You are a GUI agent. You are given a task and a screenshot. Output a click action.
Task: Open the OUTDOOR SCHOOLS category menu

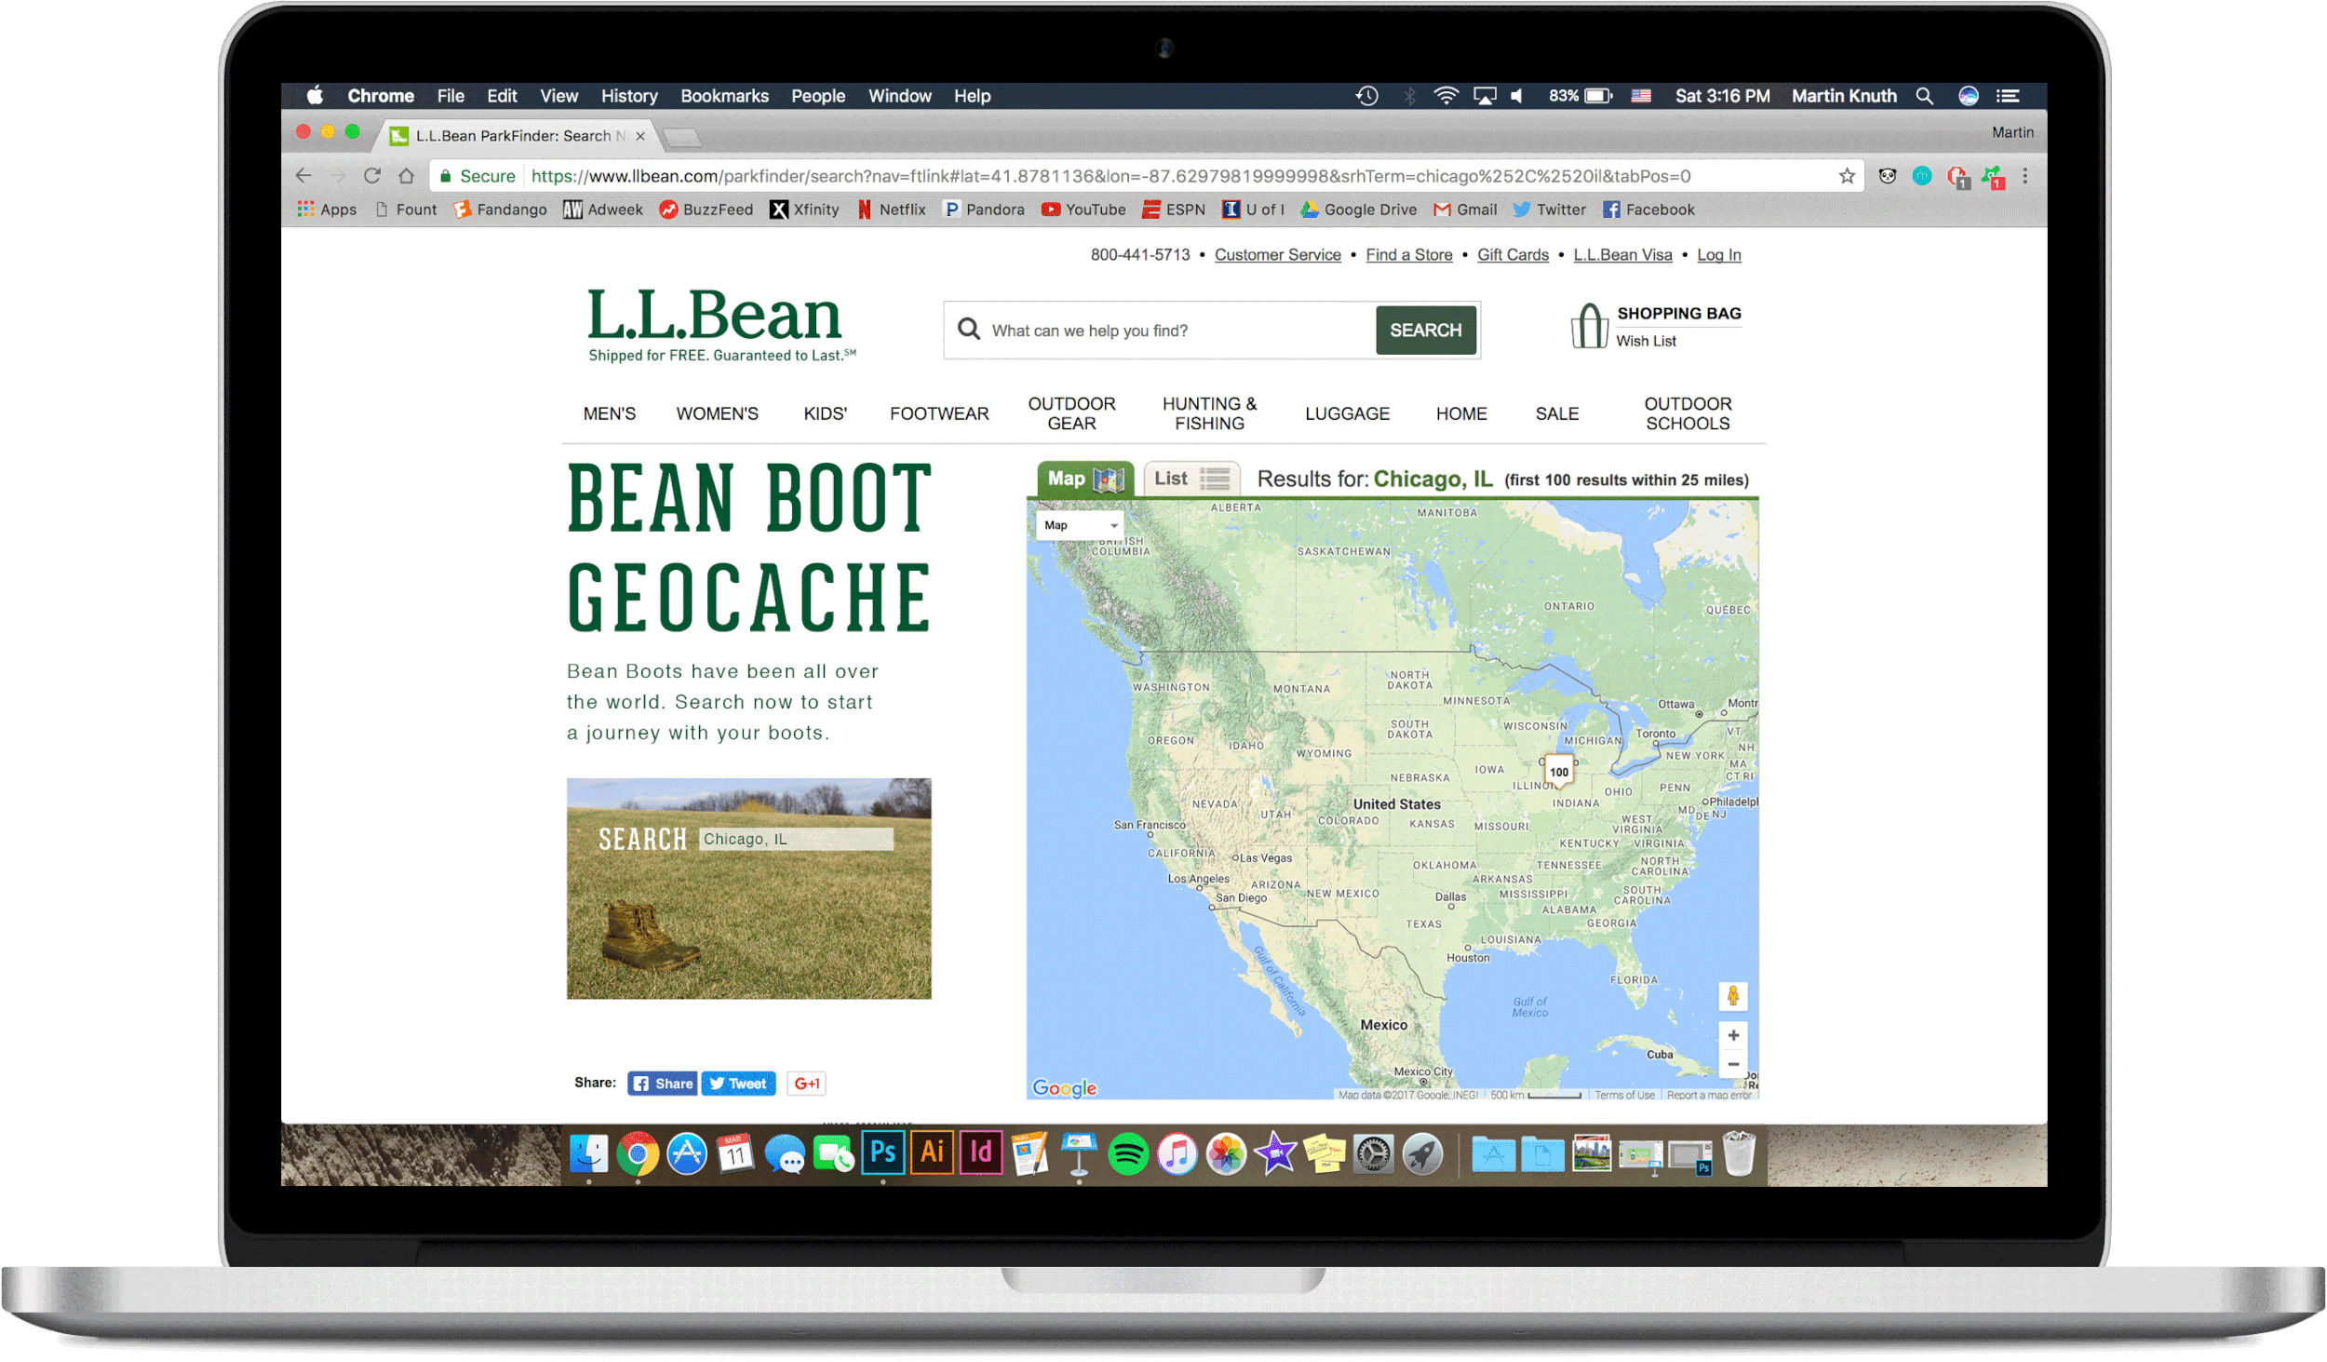coord(1688,413)
